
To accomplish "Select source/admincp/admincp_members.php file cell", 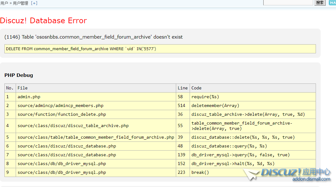I will tap(96, 105).
